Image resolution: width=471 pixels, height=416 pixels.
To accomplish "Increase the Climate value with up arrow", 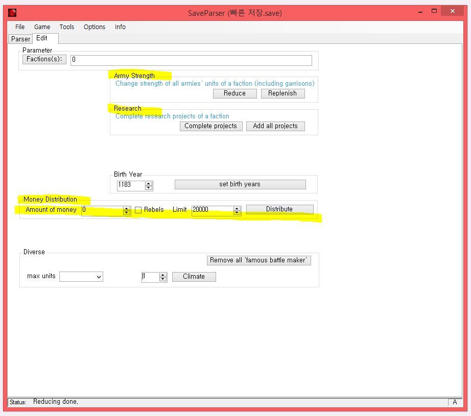I will (x=163, y=275).
